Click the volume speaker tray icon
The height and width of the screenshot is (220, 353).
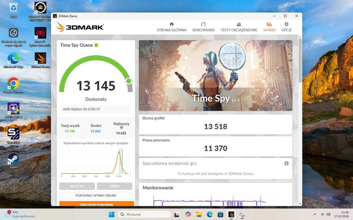point(328,214)
